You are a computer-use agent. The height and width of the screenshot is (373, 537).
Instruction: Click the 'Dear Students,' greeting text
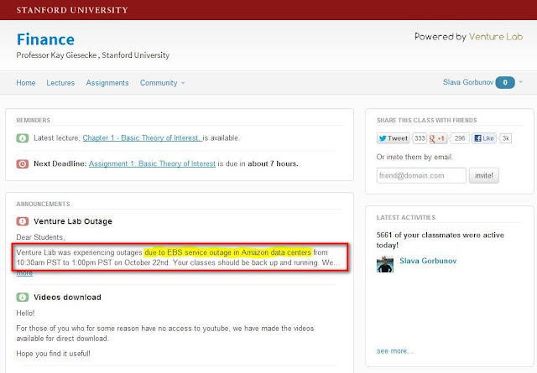coord(40,237)
